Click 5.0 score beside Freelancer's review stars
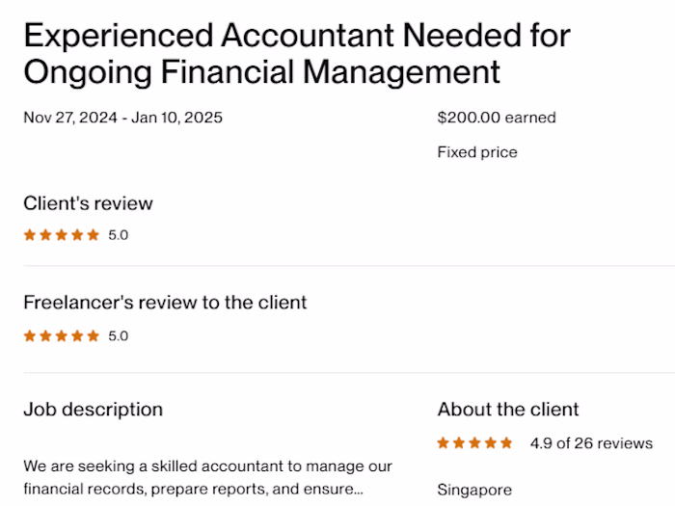Screen dimensions: 675x506 click(118, 336)
